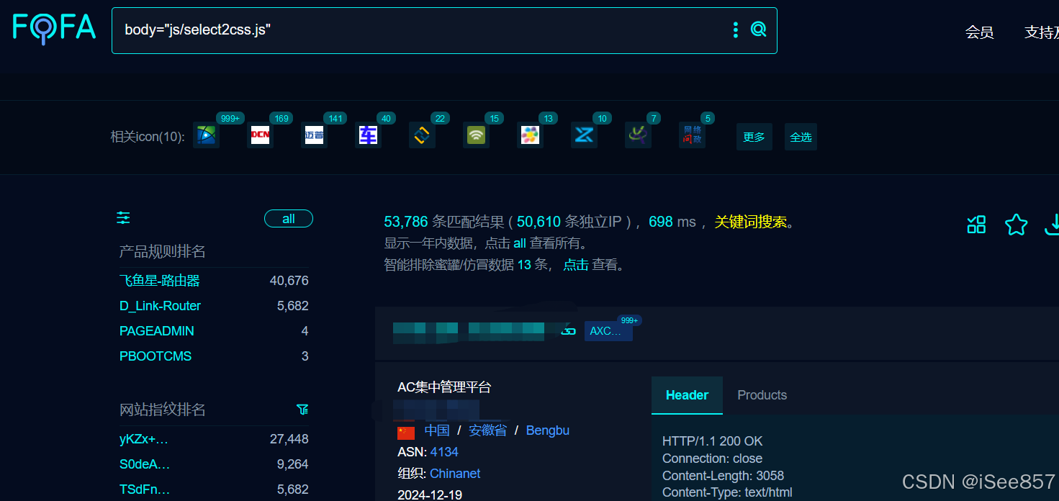The height and width of the screenshot is (501, 1059).
Task: Toggle the all time-range pill
Action: [289, 219]
